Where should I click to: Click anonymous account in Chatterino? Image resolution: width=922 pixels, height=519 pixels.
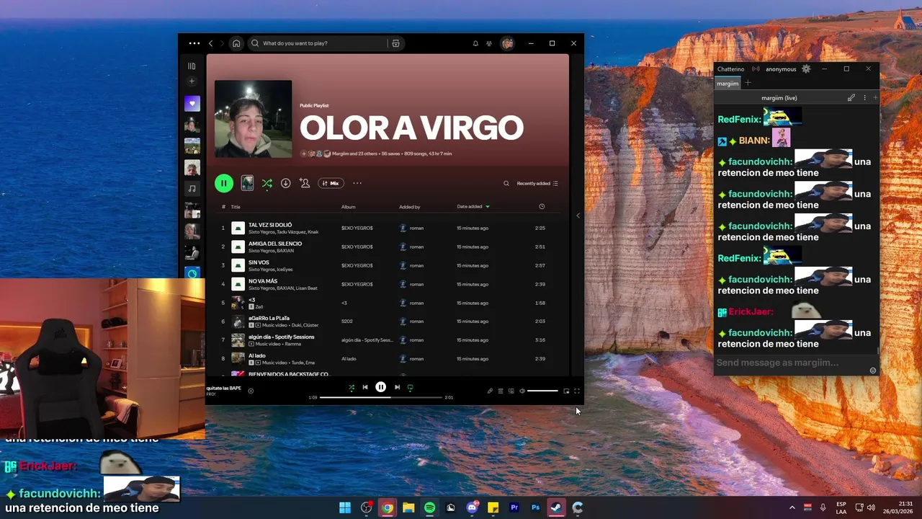click(781, 69)
